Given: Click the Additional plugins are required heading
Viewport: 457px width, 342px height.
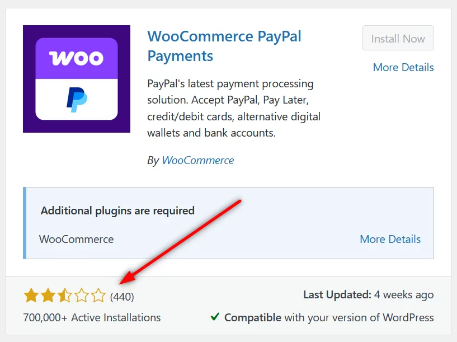Looking at the screenshot, I should click(x=117, y=210).
